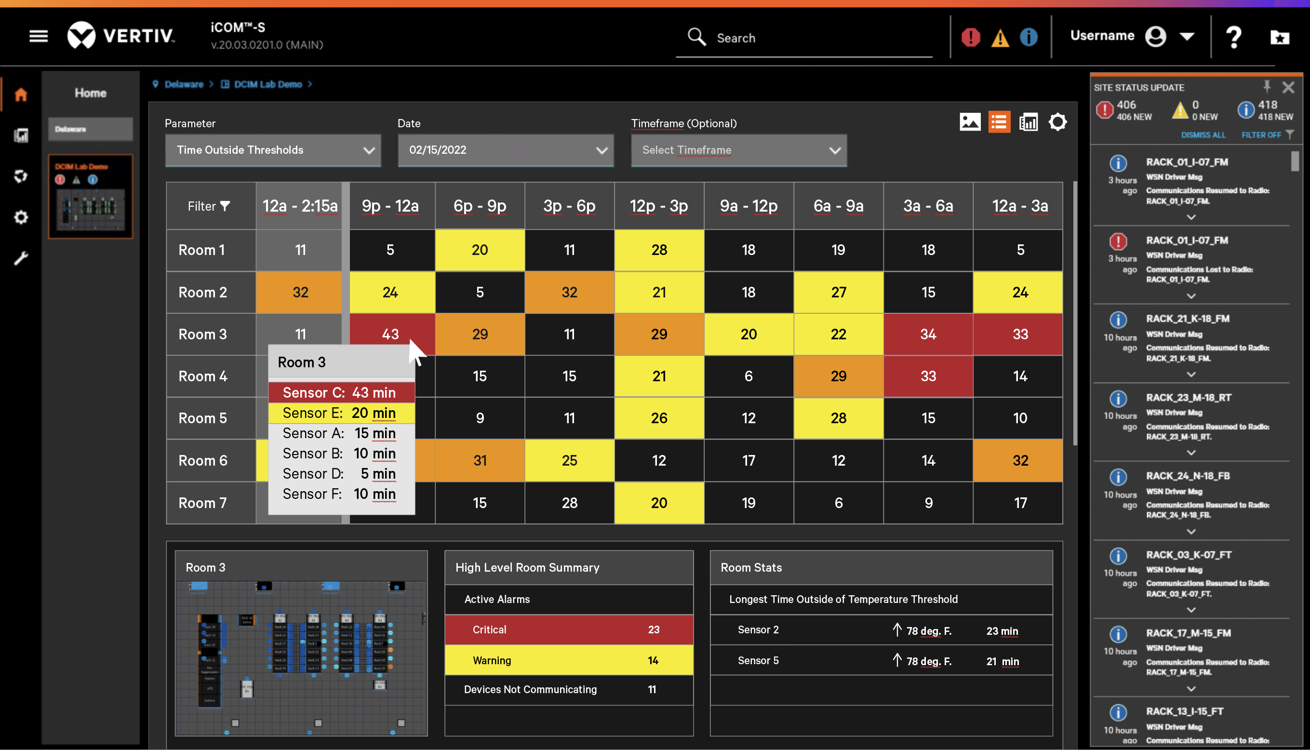Select the orange list view icon
1310x750 pixels.
point(999,122)
